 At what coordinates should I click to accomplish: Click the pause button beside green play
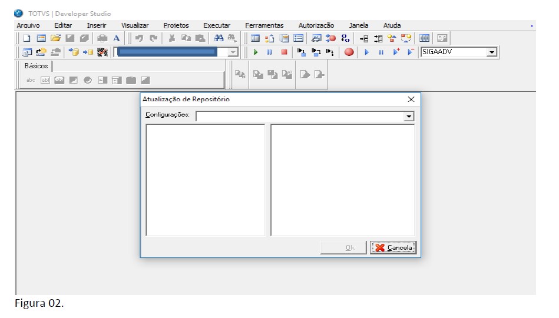tap(270, 52)
